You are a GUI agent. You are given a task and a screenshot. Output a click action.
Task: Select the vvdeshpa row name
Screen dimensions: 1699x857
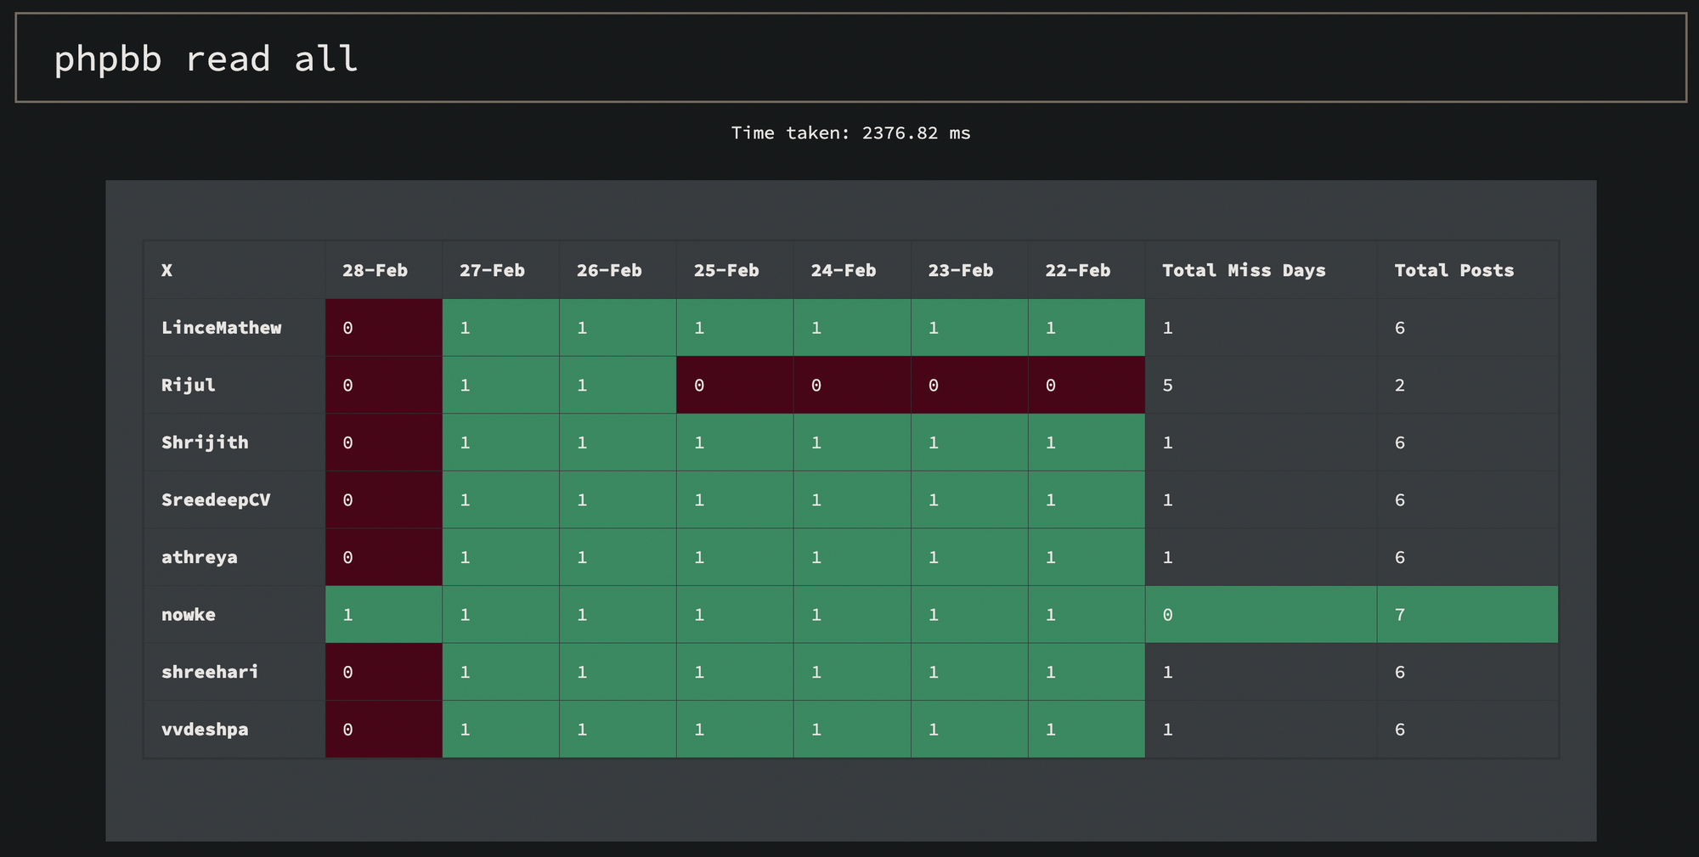pos(205,730)
